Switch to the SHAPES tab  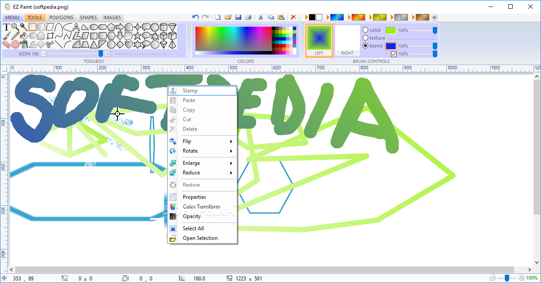click(89, 17)
